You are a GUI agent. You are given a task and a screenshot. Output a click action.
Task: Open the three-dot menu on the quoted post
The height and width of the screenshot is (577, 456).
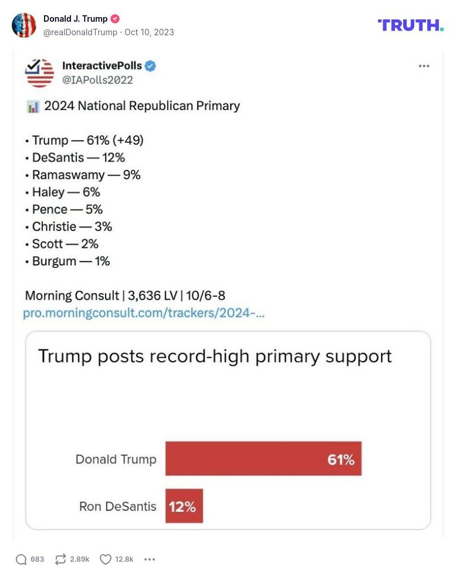pos(424,66)
